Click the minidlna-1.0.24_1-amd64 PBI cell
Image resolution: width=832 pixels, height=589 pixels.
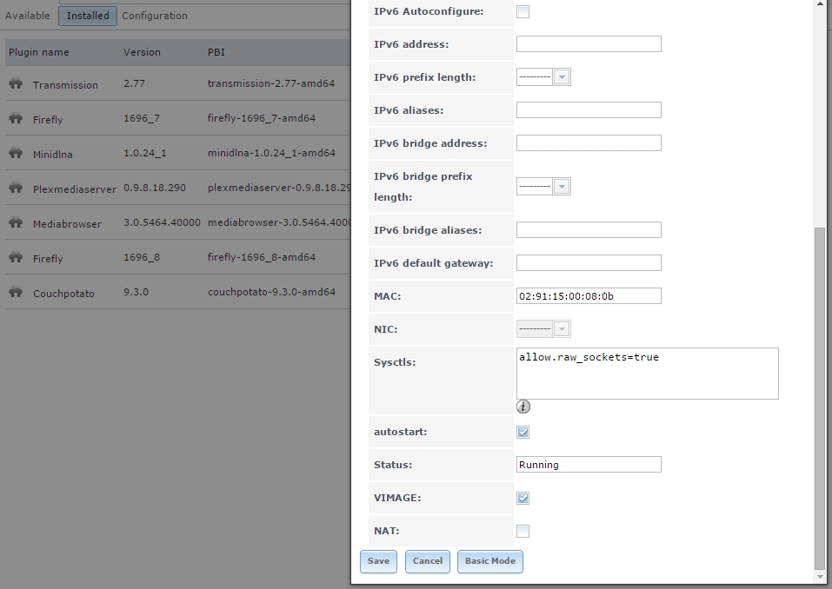(271, 153)
